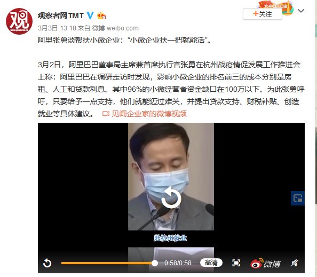This screenshot has height=277, width=317.
Task: Toggle picture-in-picture mini player
Action: pyautogui.click(x=298, y=198)
